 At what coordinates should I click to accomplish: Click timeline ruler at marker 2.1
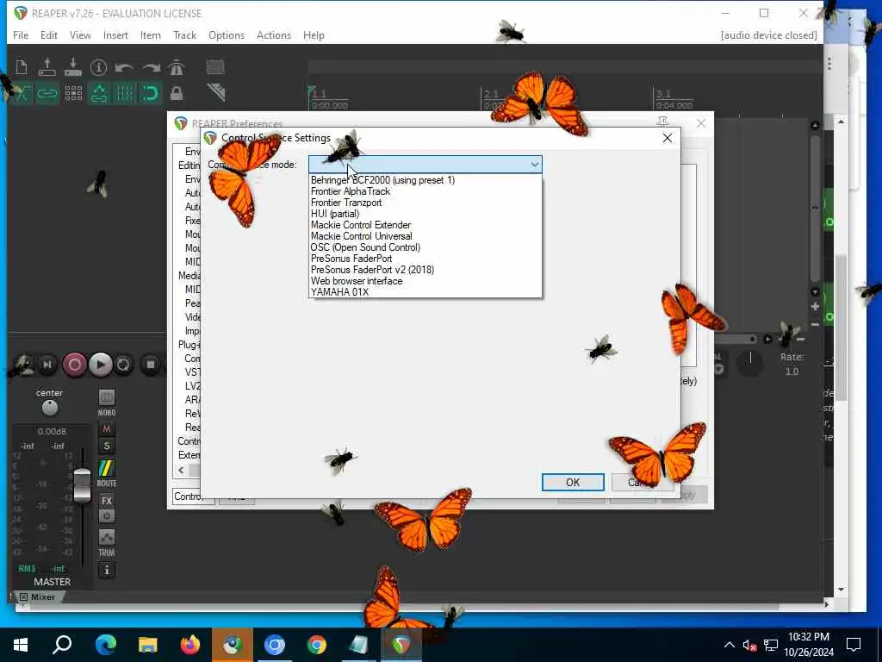491,94
